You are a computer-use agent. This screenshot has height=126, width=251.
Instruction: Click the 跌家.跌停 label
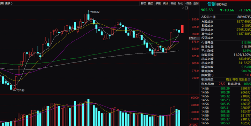click(234, 84)
